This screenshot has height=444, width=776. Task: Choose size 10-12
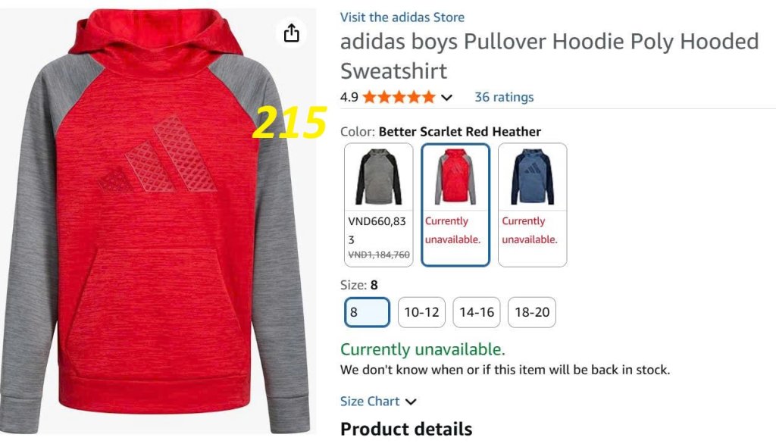click(421, 312)
